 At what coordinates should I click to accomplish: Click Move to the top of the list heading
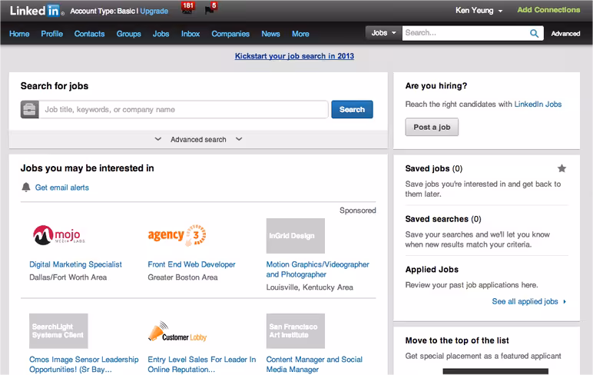click(x=457, y=340)
